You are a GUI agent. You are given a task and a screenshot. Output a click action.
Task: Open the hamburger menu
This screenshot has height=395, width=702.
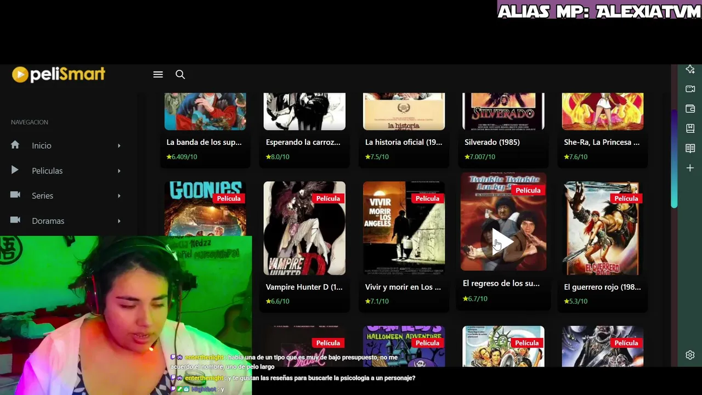158,75
